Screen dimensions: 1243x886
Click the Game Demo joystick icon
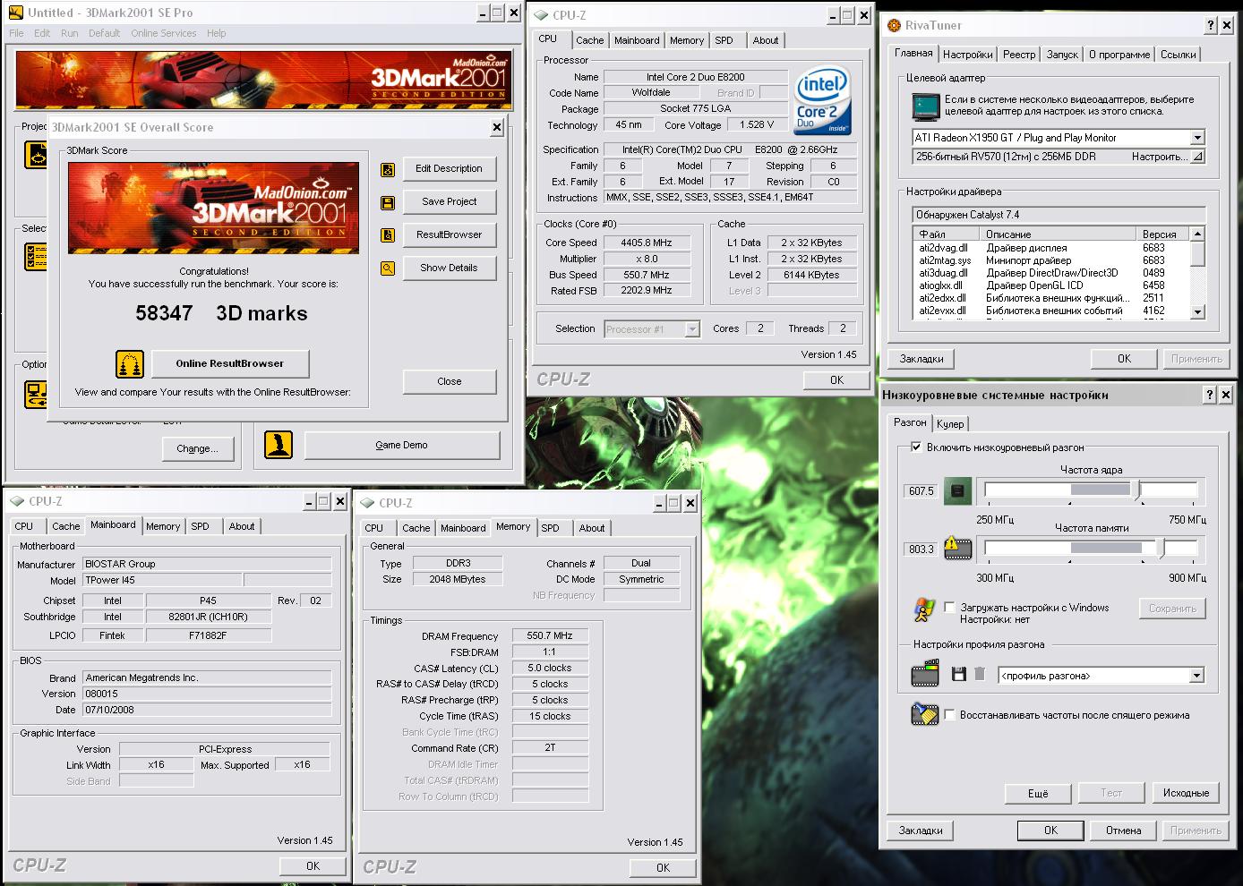pyautogui.click(x=279, y=445)
